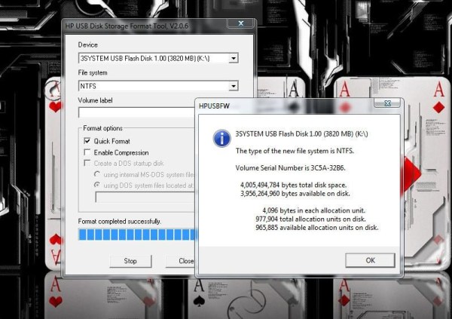Select using DOS system files located at radio

97,185
